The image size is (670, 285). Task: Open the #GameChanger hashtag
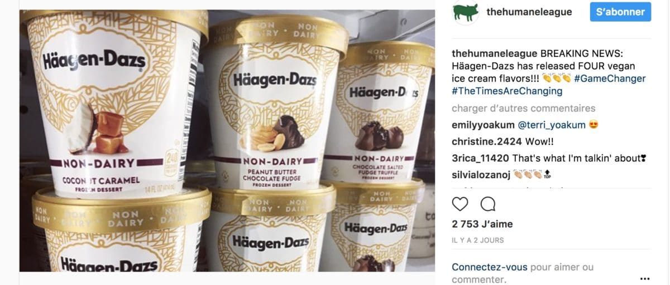[x=610, y=78]
